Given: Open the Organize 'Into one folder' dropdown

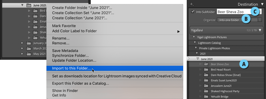Looking at the screenshot, I should [239, 20].
